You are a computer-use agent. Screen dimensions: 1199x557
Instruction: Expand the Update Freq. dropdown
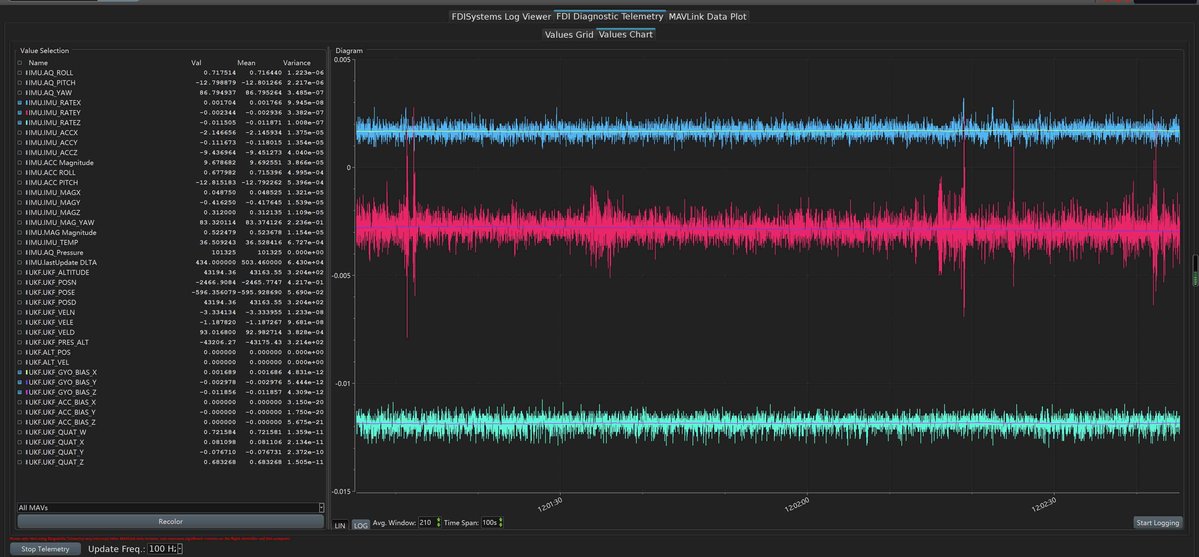click(180, 549)
